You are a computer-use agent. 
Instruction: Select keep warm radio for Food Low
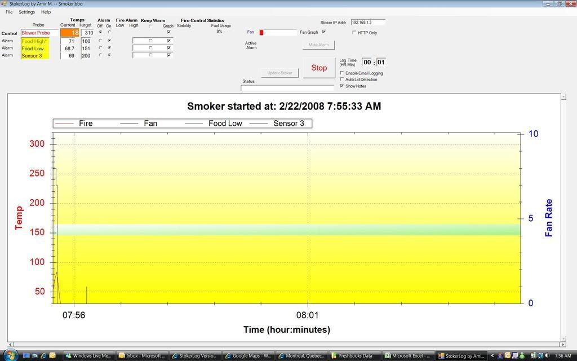150,48
